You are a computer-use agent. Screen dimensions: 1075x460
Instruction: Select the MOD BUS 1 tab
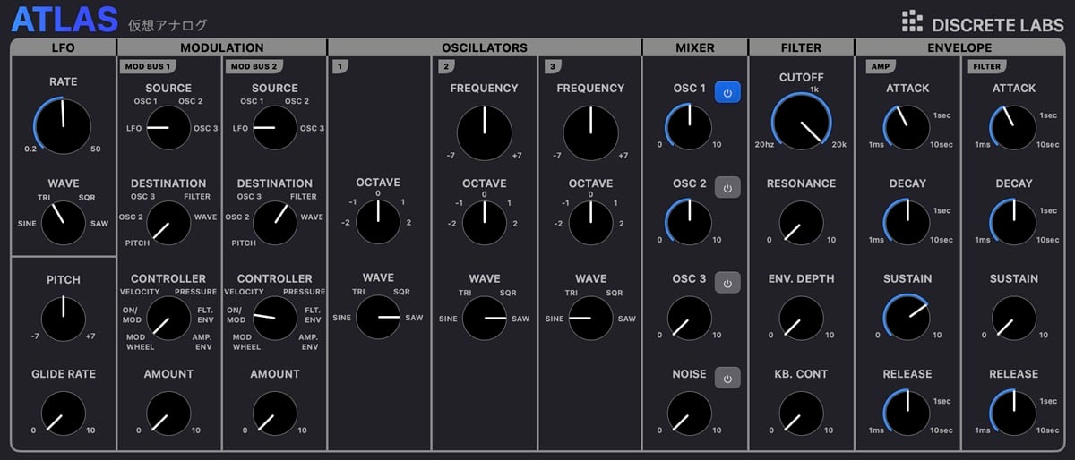coord(148,66)
